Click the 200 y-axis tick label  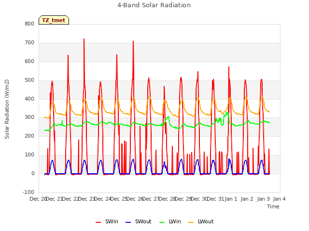[29, 136]
